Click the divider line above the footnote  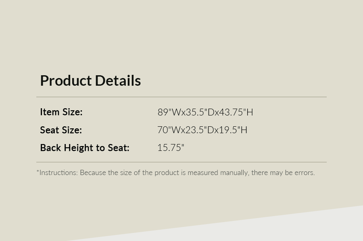181,162
